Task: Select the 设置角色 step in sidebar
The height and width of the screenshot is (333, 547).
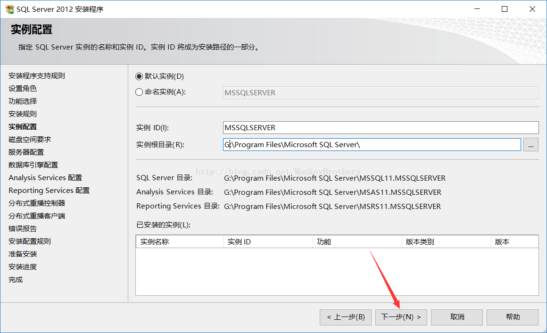Action: click(x=23, y=89)
